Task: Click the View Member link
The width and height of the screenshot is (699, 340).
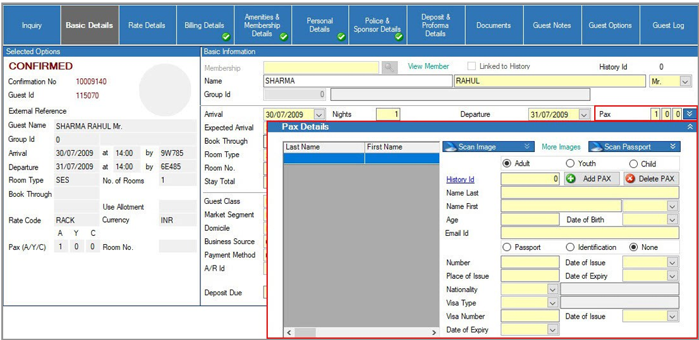Action: point(429,66)
